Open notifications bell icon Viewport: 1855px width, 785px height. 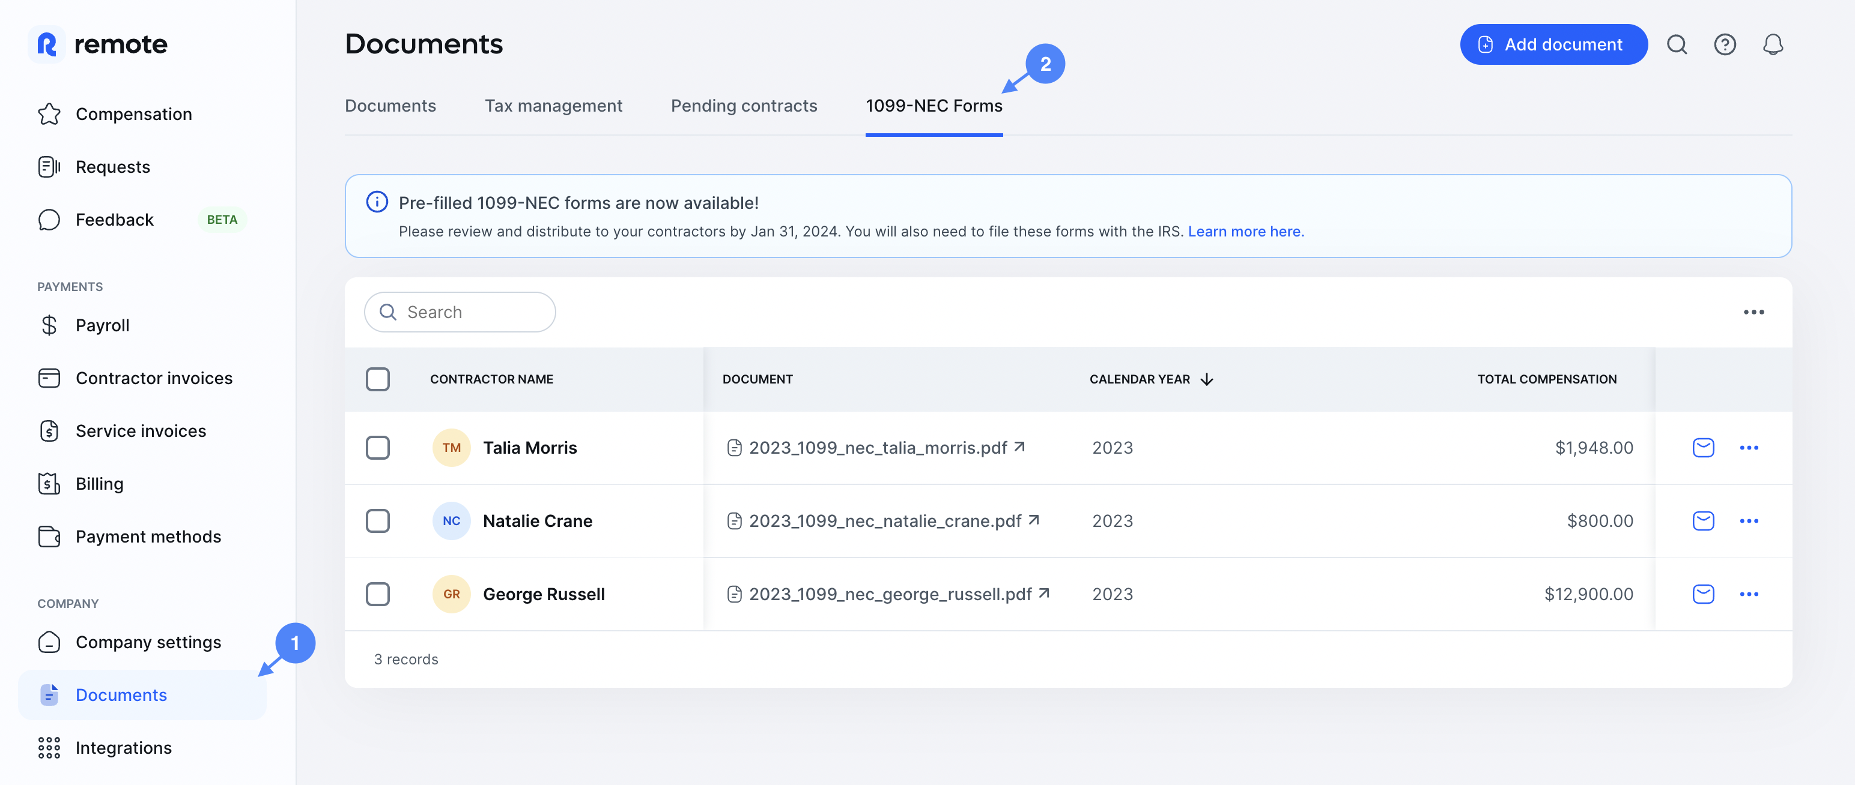point(1773,44)
